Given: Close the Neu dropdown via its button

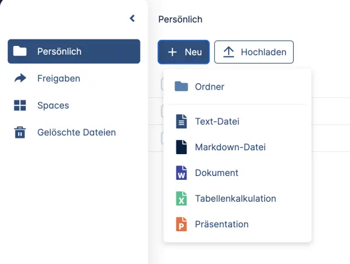Looking at the screenshot, I should 184,52.
